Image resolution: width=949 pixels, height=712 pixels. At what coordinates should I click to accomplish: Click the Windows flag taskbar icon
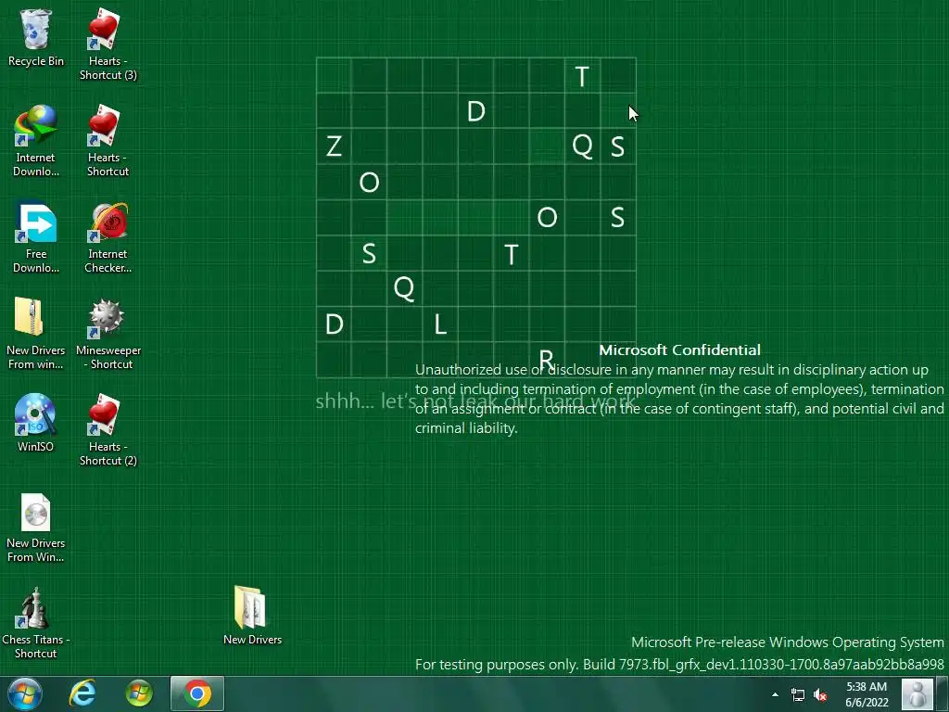coord(139,693)
